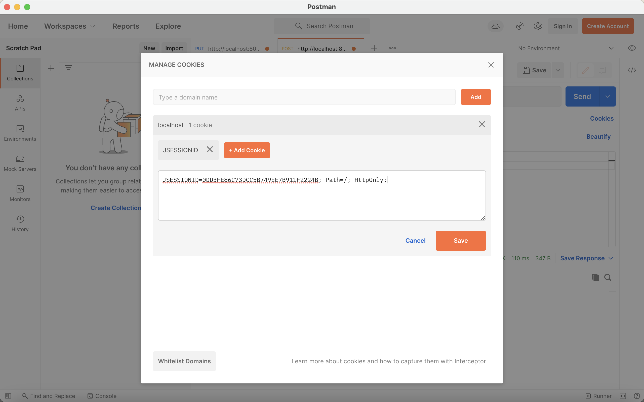Image resolution: width=644 pixels, height=402 pixels.
Task: Remove the JSESSIONID cookie
Action: click(x=210, y=150)
